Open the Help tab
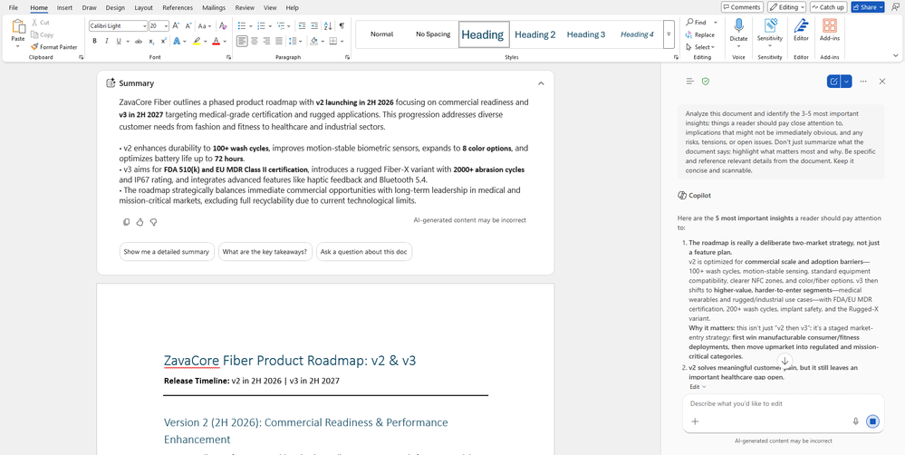This screenshot has width=905, height=455. click(293, 7)
